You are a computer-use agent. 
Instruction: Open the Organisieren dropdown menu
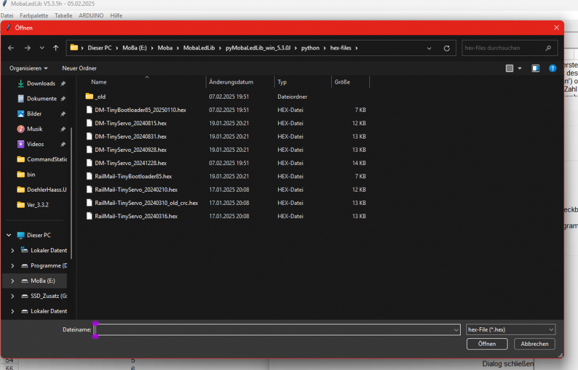(28, 69)
